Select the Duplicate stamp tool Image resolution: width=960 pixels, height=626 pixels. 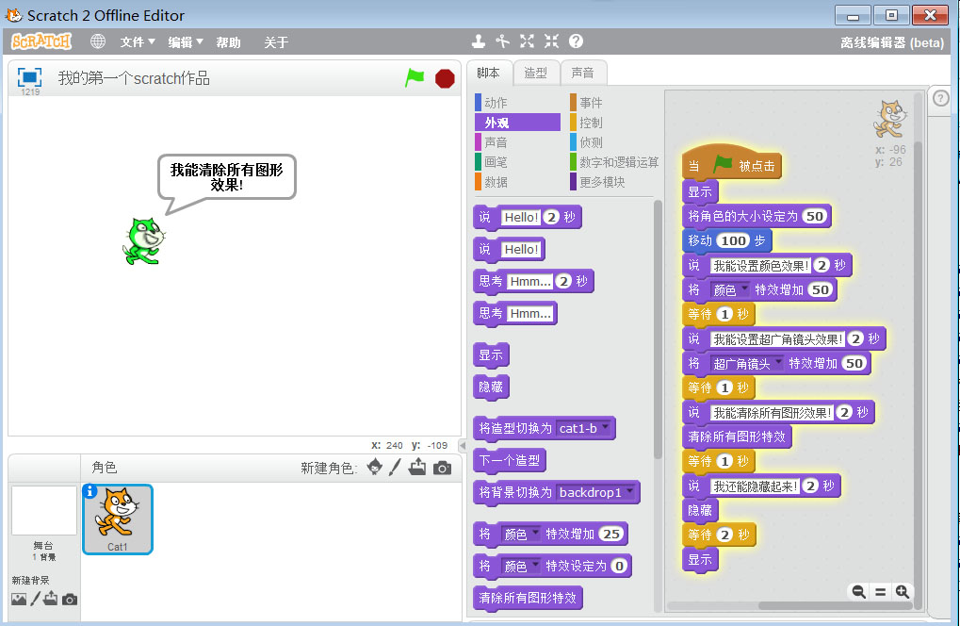pyautogui.click(x=479, y=41)
